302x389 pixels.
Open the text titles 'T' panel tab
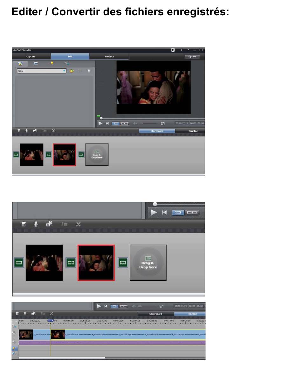tap(67, 64)
